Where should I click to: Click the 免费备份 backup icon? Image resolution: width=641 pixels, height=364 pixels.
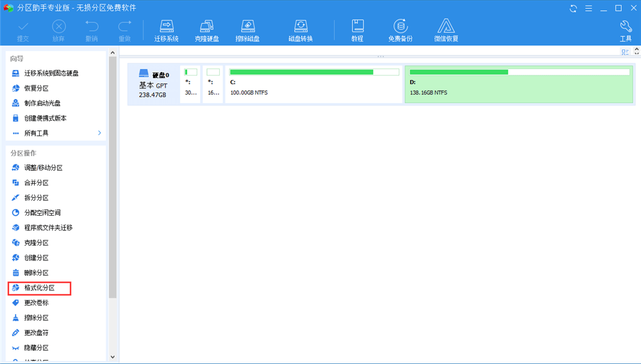[x=401, y=30]
